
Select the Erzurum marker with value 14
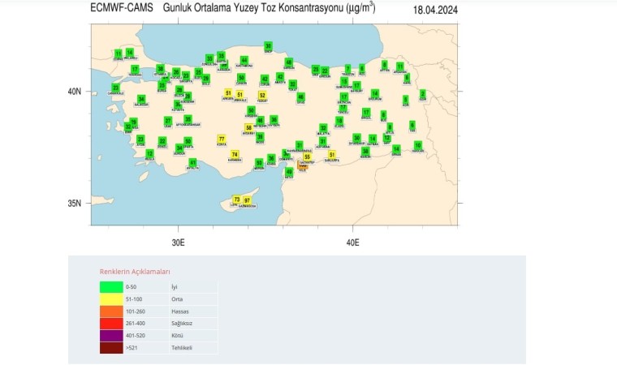tap(374, 93)
